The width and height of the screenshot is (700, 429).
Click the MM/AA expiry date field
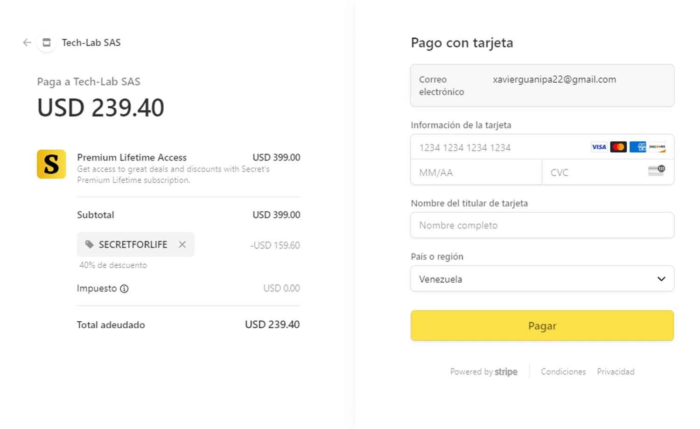click(x=476, y=173)
